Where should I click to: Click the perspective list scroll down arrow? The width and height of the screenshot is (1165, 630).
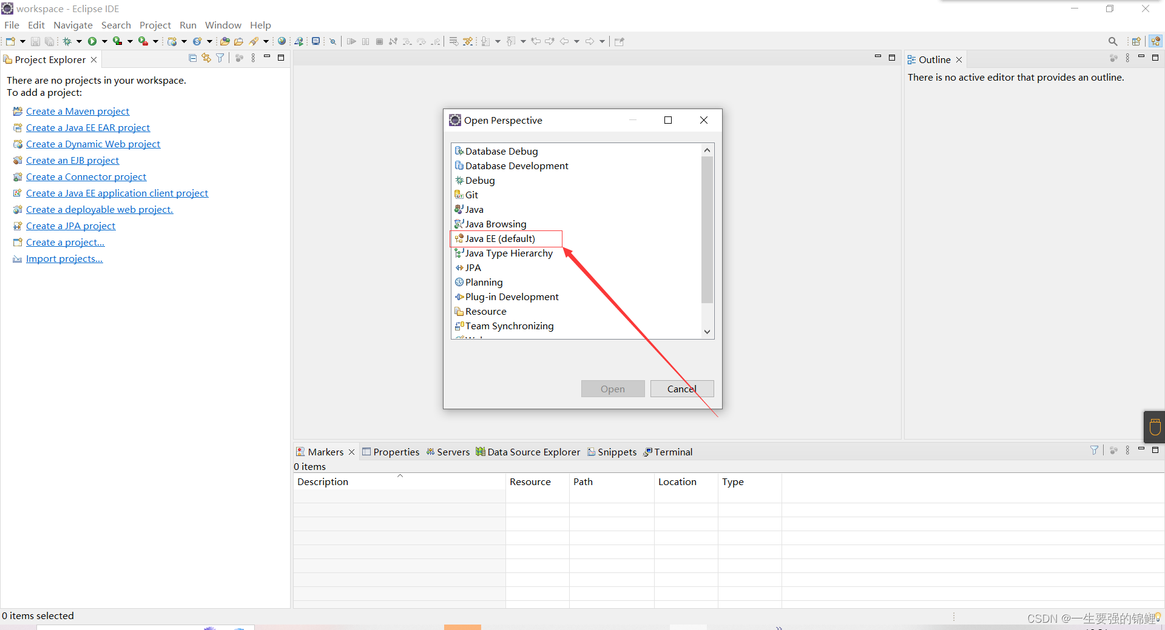coord(707,332)
